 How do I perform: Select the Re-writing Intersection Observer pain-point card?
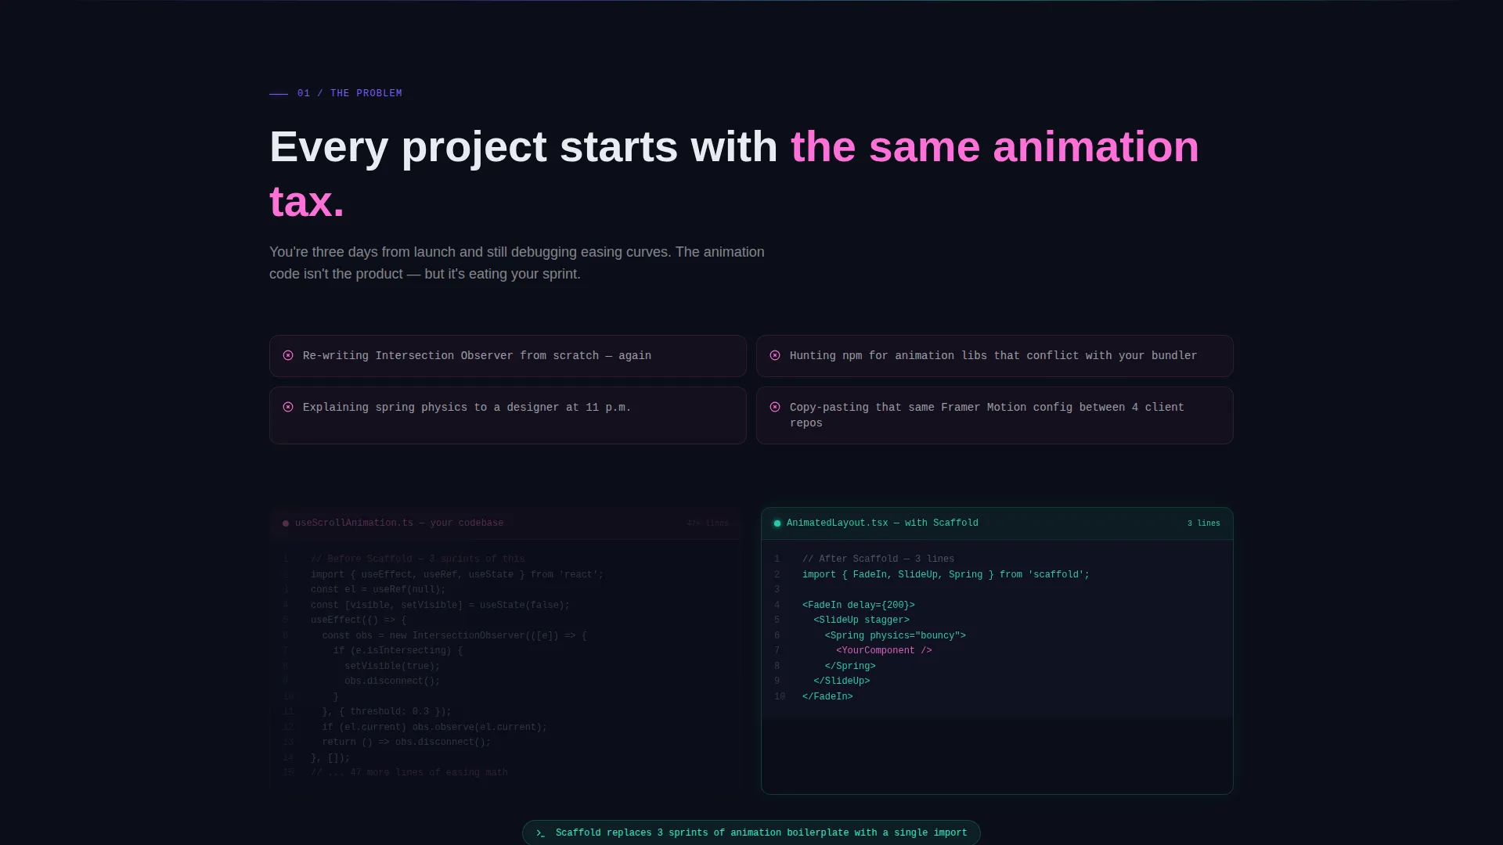click(x=508, y=356)
